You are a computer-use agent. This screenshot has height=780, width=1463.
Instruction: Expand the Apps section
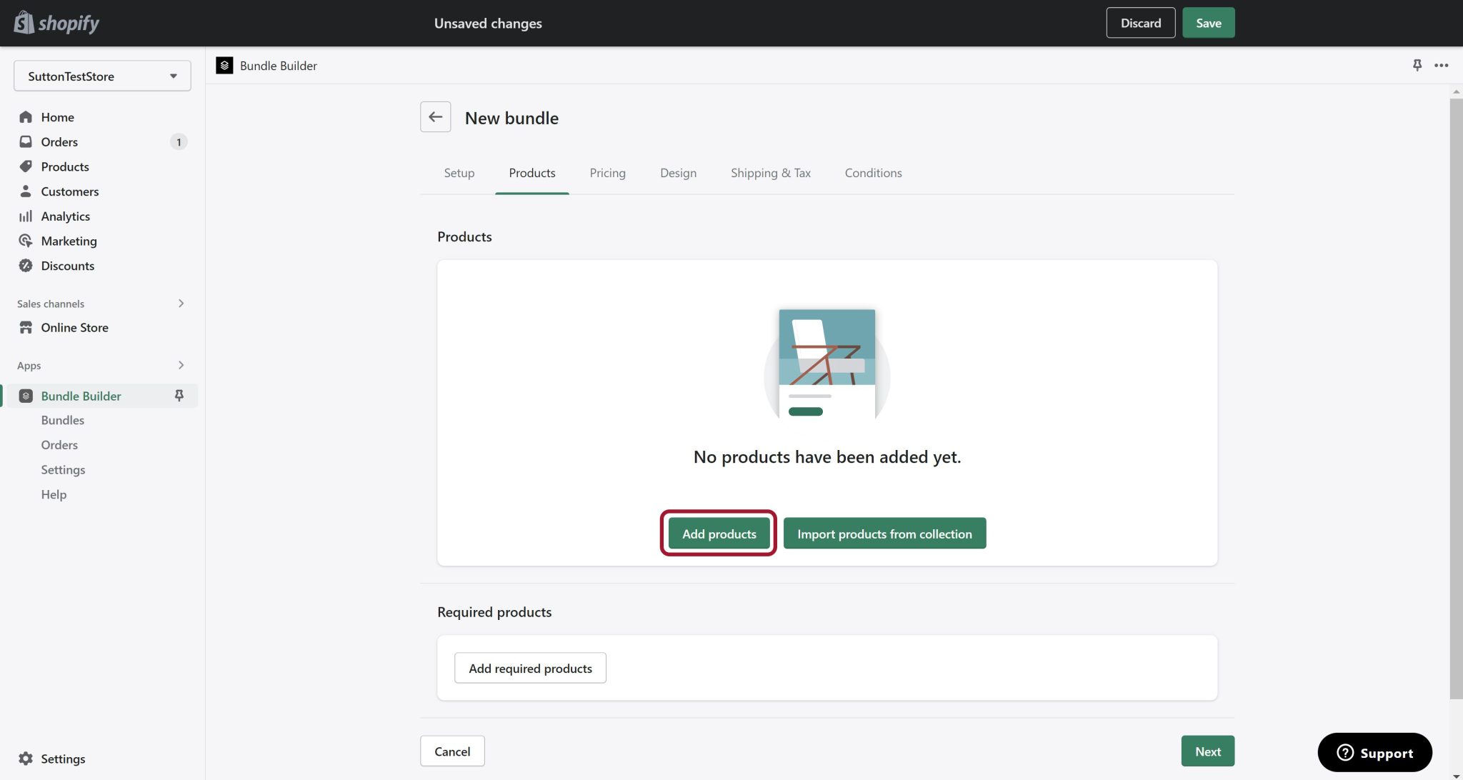click(x=181, y=365)
